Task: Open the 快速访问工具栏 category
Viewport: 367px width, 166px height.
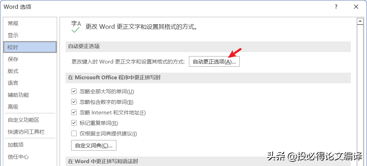Action: (x=30, y=132)
